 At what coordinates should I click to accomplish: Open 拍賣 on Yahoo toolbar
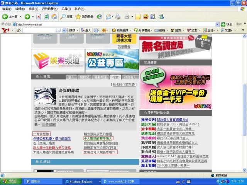coord(176,30)
